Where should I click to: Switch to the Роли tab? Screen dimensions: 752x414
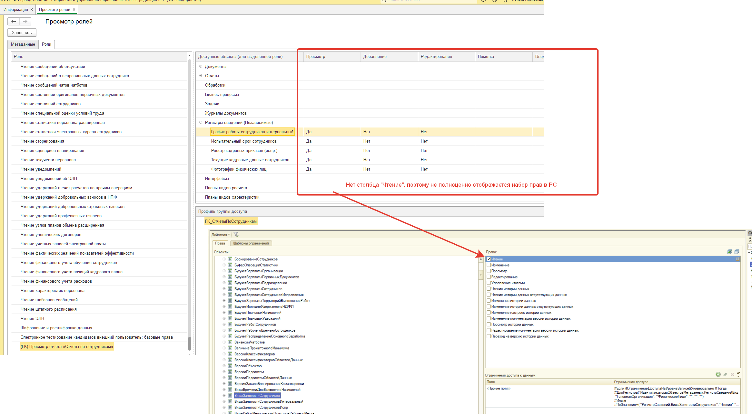tap(46, 44)
